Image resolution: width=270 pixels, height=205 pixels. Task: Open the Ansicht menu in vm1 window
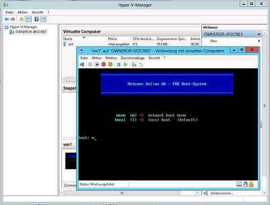point(154,58)
